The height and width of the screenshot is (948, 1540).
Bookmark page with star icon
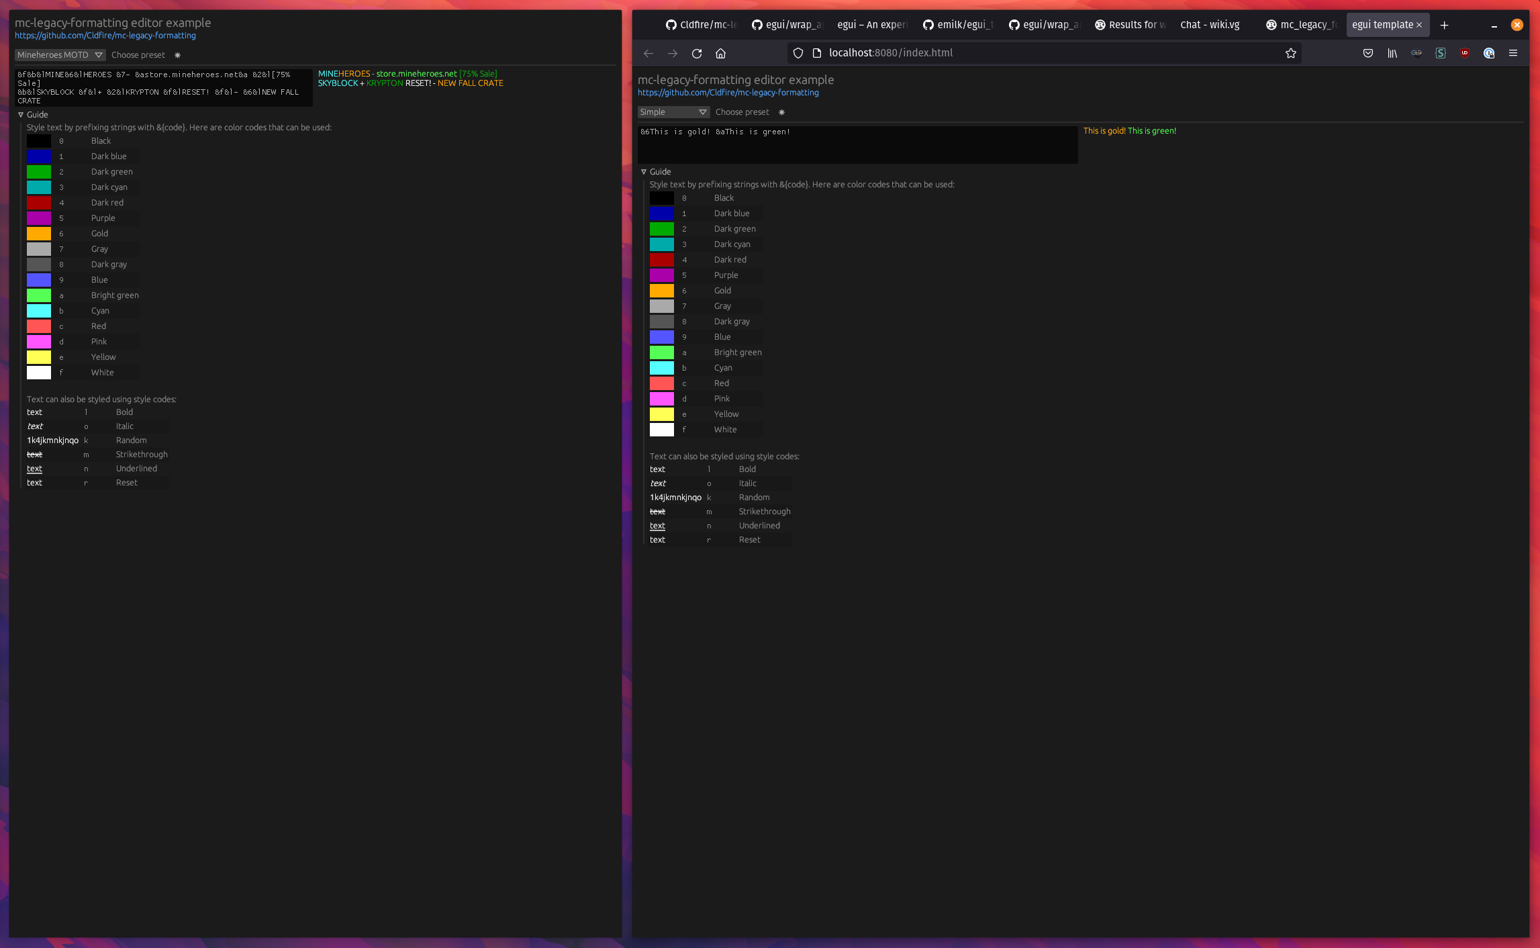tap(1290, 53)
